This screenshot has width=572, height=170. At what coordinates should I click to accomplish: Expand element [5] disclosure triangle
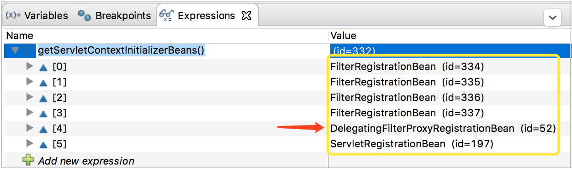point(30,144)
